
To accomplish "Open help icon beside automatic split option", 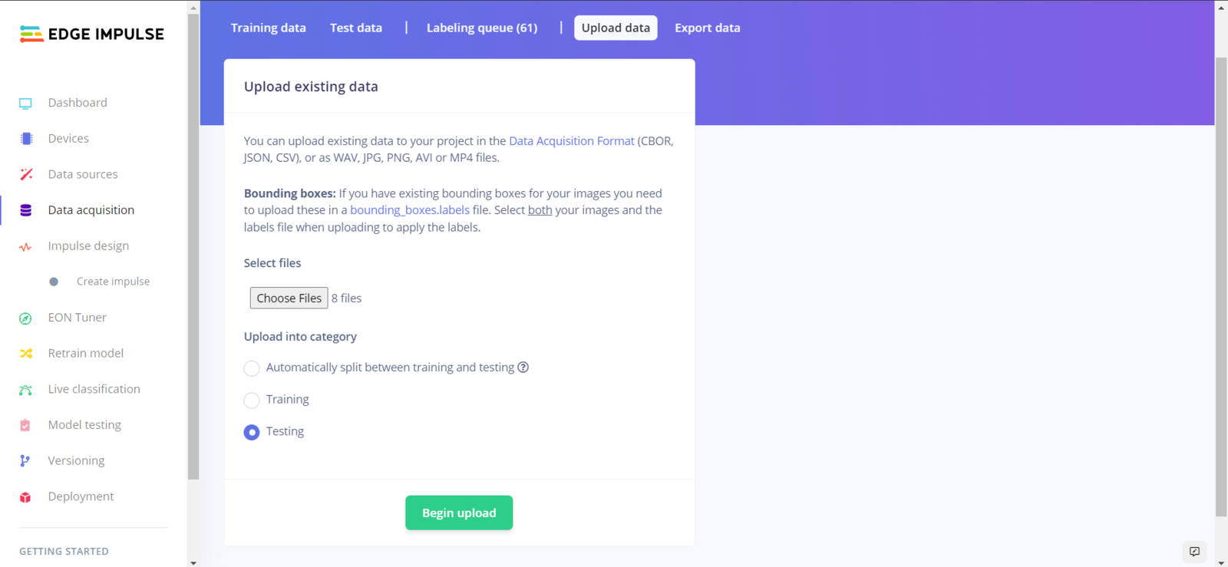I will [x=523, y=368].
